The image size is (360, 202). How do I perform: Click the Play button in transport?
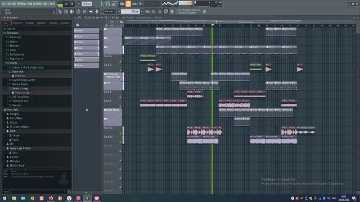point(66,4)
